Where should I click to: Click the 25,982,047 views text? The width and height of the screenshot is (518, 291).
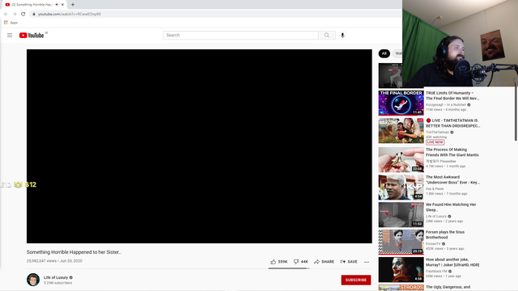point(41,260)
